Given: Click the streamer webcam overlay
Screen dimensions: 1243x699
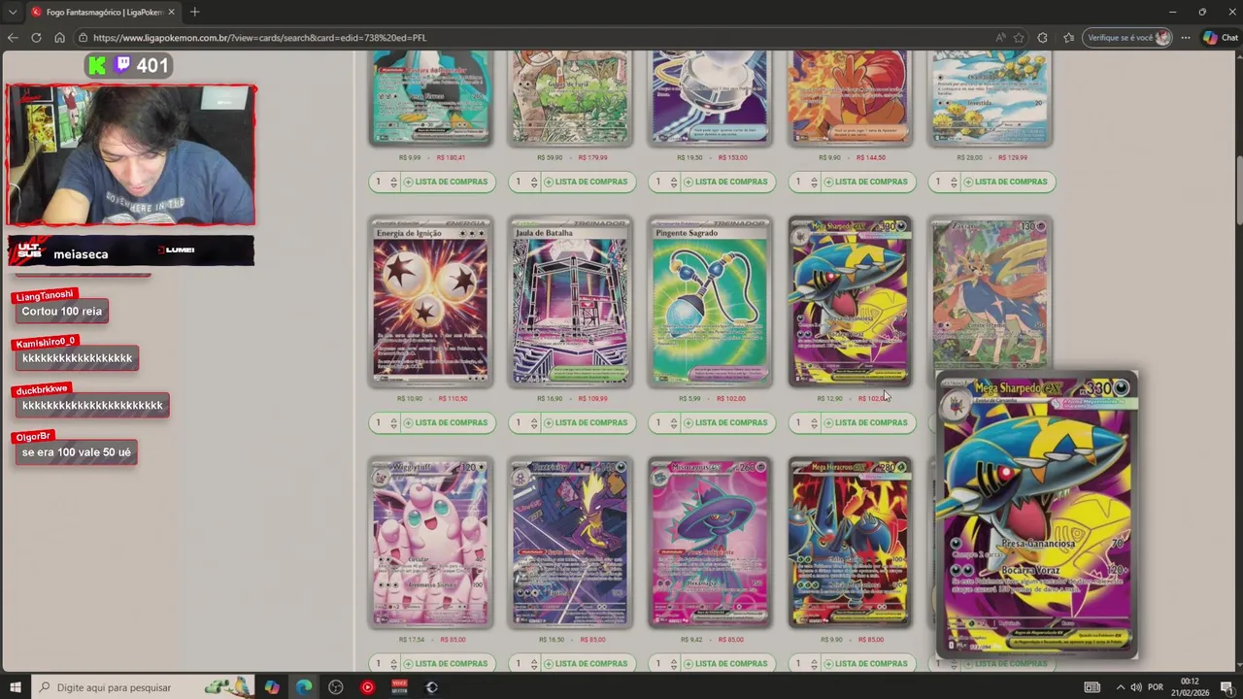Looking at the screenshot, I should click(131, 155).
